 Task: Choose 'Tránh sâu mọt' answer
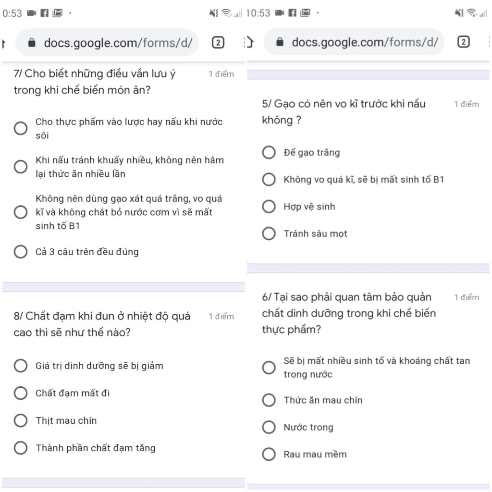point(269,234)
